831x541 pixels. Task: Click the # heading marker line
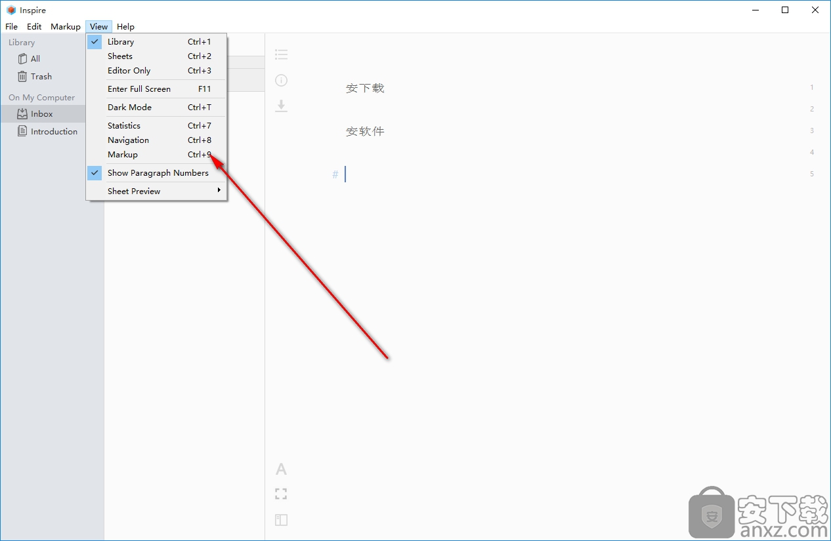[335, 174]
